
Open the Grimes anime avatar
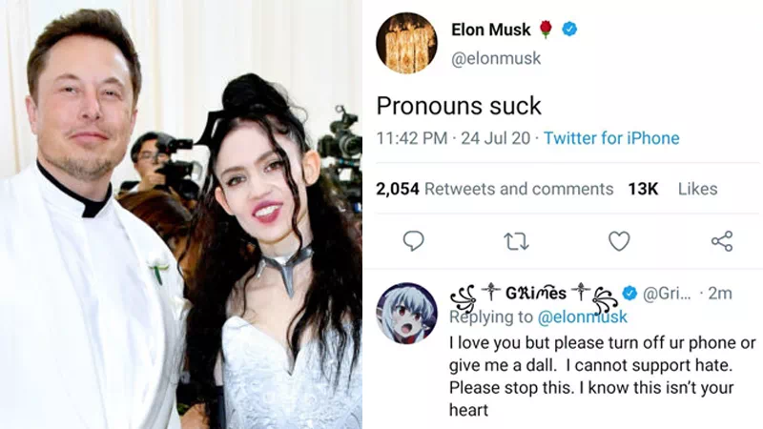pyautogui.click(x=407, y=313)
